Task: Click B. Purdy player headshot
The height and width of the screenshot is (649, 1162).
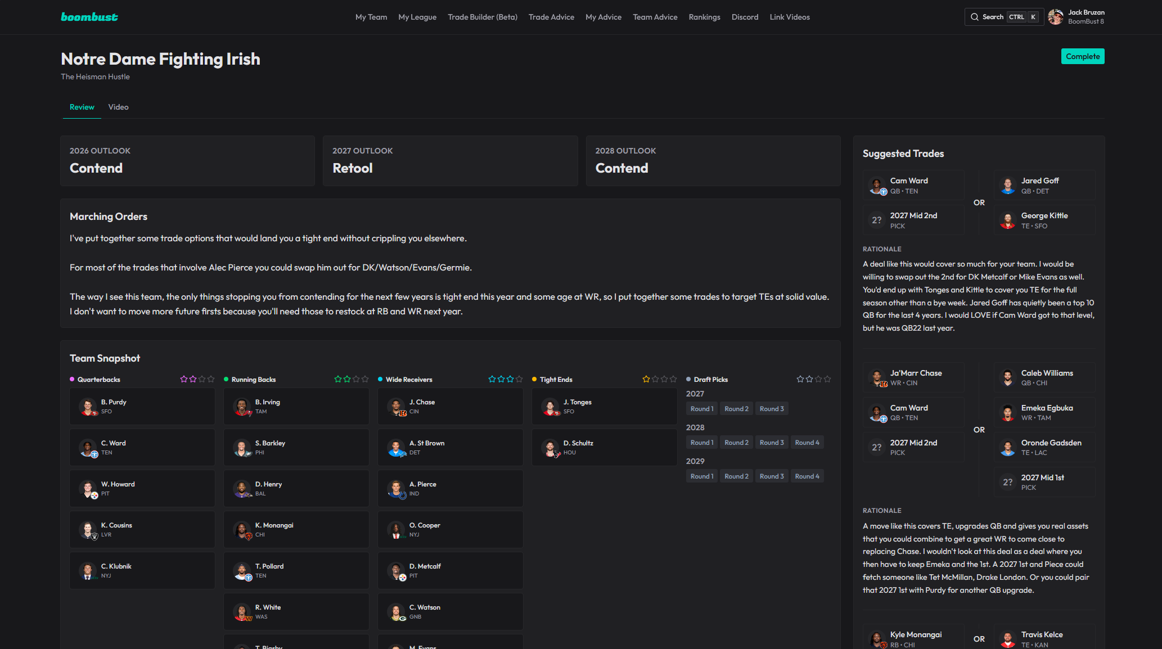Action: pos(88,407)
